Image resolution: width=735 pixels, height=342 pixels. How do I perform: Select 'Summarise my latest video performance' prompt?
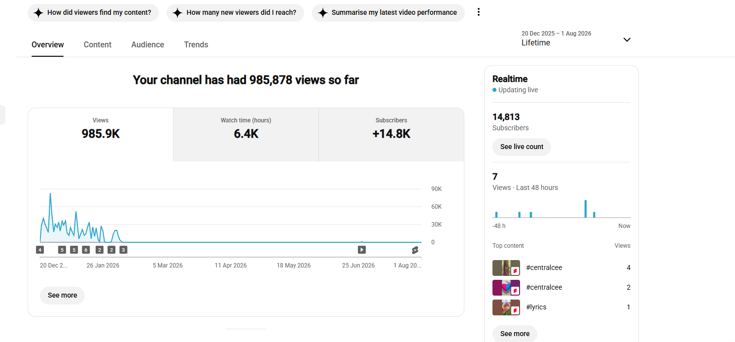[x=388, y=13]
